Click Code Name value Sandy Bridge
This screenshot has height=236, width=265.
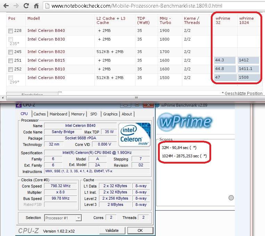(x=63, y=132)
